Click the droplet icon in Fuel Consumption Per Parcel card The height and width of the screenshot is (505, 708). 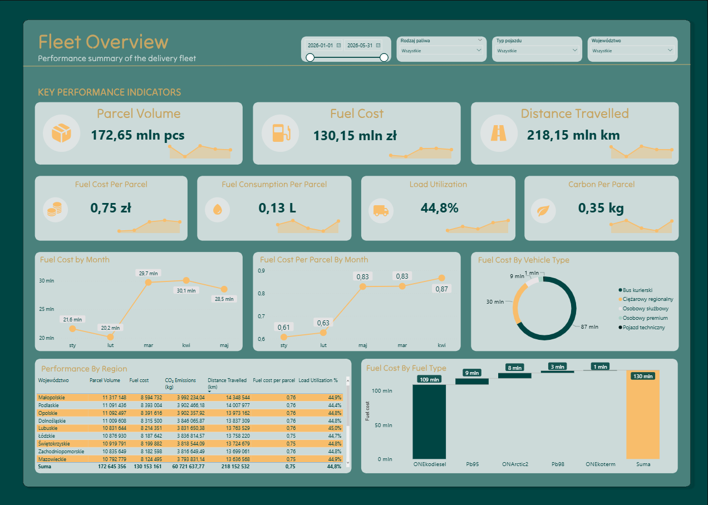click(x=217, y=210)
